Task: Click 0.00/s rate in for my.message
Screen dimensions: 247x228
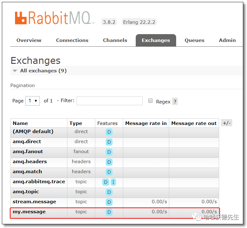Action: [159, 212]
